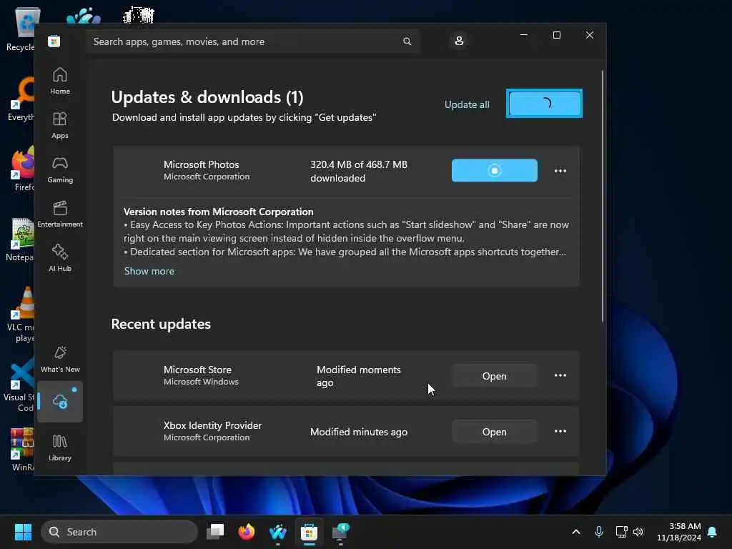
Task: Click the loading Get updates button
Action: 544,103
